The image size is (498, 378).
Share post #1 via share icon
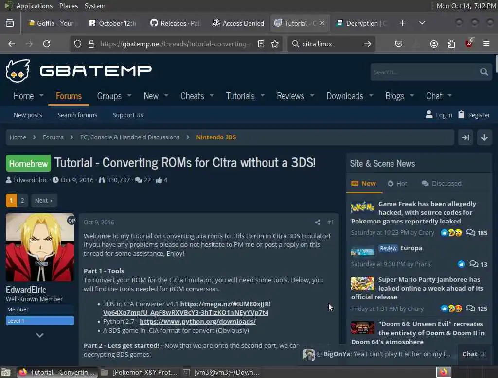click(318, 222)
